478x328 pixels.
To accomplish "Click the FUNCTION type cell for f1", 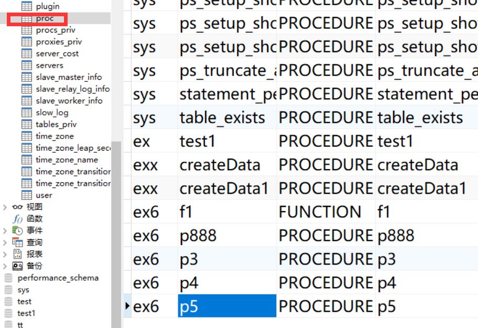I will click(320, 212).
